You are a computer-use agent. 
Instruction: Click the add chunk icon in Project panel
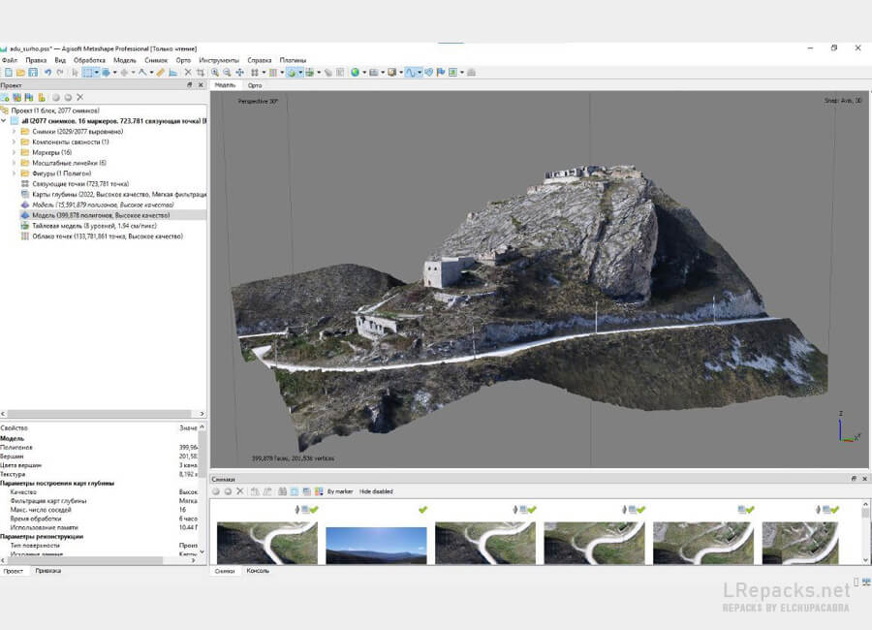pos(5,97)
